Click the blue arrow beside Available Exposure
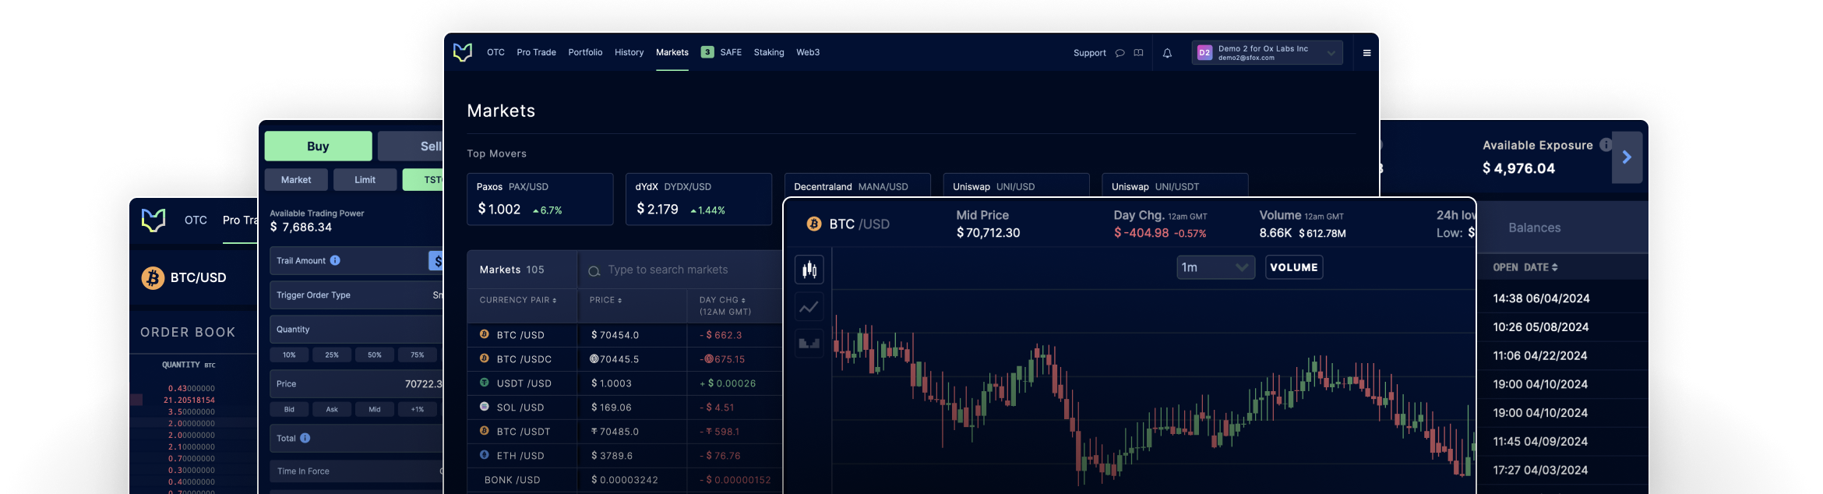 [x=1627, y=157]
